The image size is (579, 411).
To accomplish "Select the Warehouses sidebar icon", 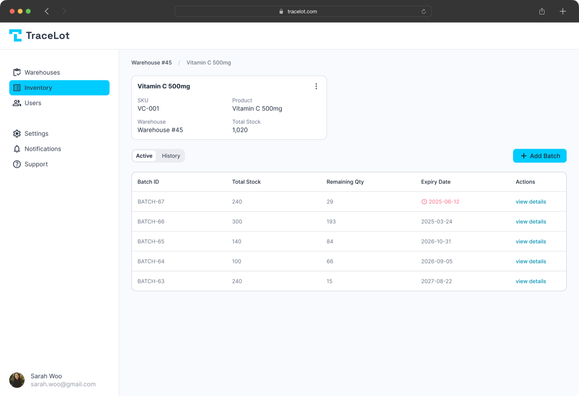I will pos(17,72).
